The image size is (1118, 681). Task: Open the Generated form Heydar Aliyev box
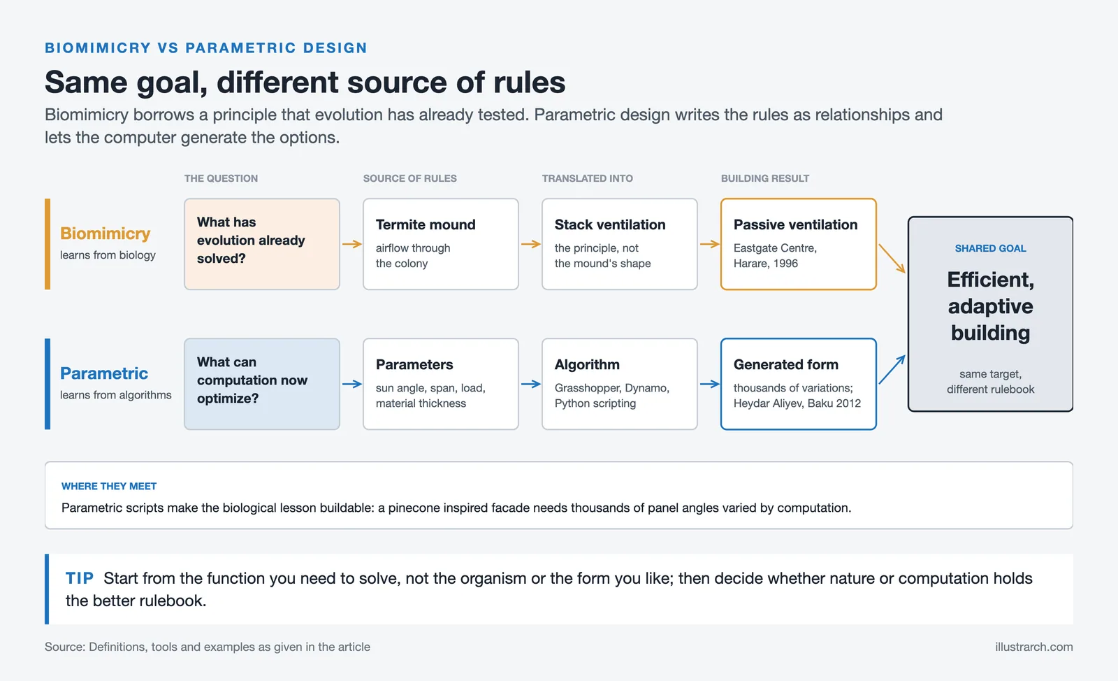(x=799, y=384)
